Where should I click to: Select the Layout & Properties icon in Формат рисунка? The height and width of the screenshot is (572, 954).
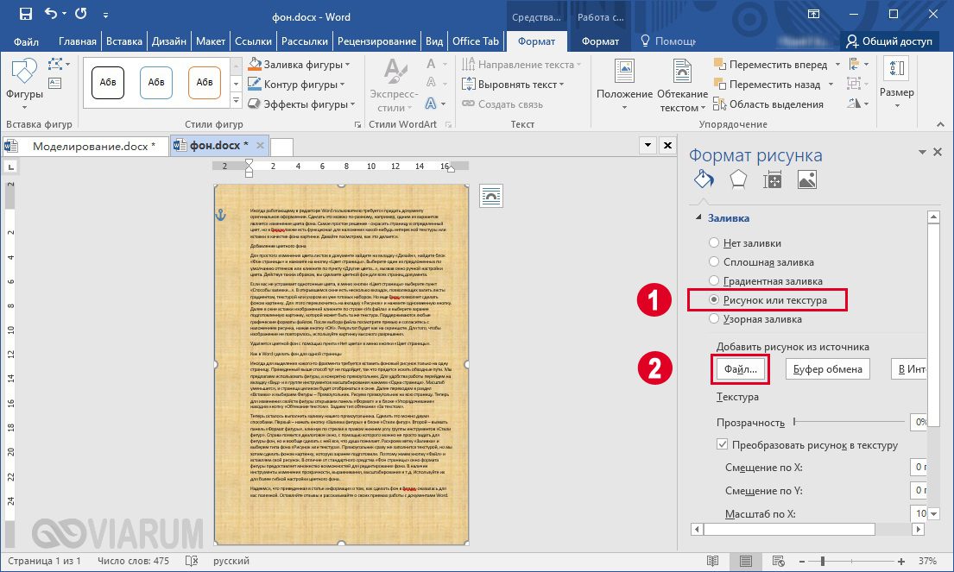click(x=773, y=180)
